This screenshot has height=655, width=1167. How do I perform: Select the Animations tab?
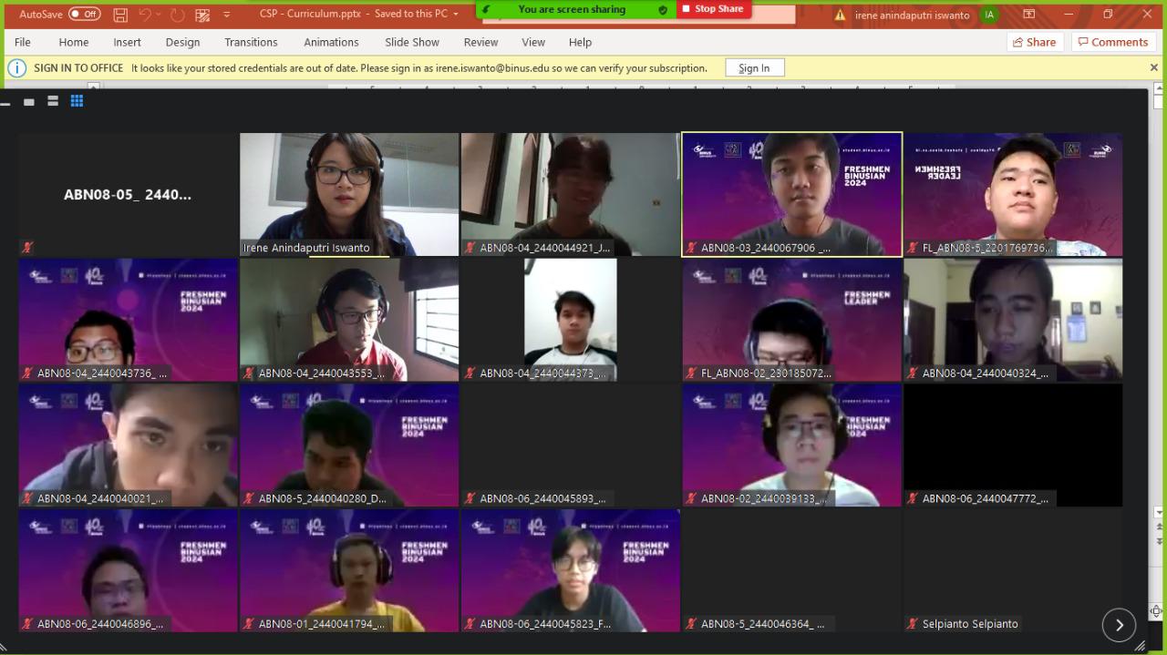pos(331,42)
